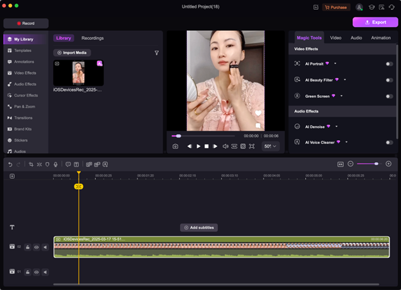This screenshot has width=401, height=290.
Task: Turn on the Green Screen toggle
Action: 389,96
